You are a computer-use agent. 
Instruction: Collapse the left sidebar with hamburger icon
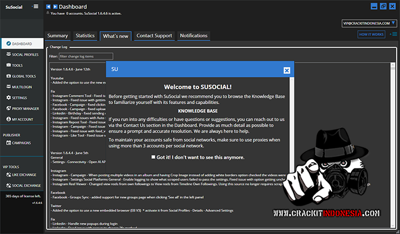click(35, 6)
